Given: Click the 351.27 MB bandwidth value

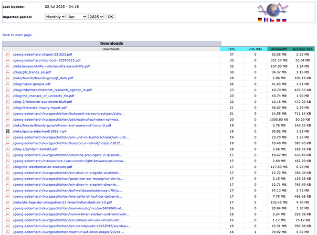Looking at the screenshot, I should 279,60.
